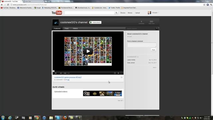Click the Uploaded videos label

(61, 92)
